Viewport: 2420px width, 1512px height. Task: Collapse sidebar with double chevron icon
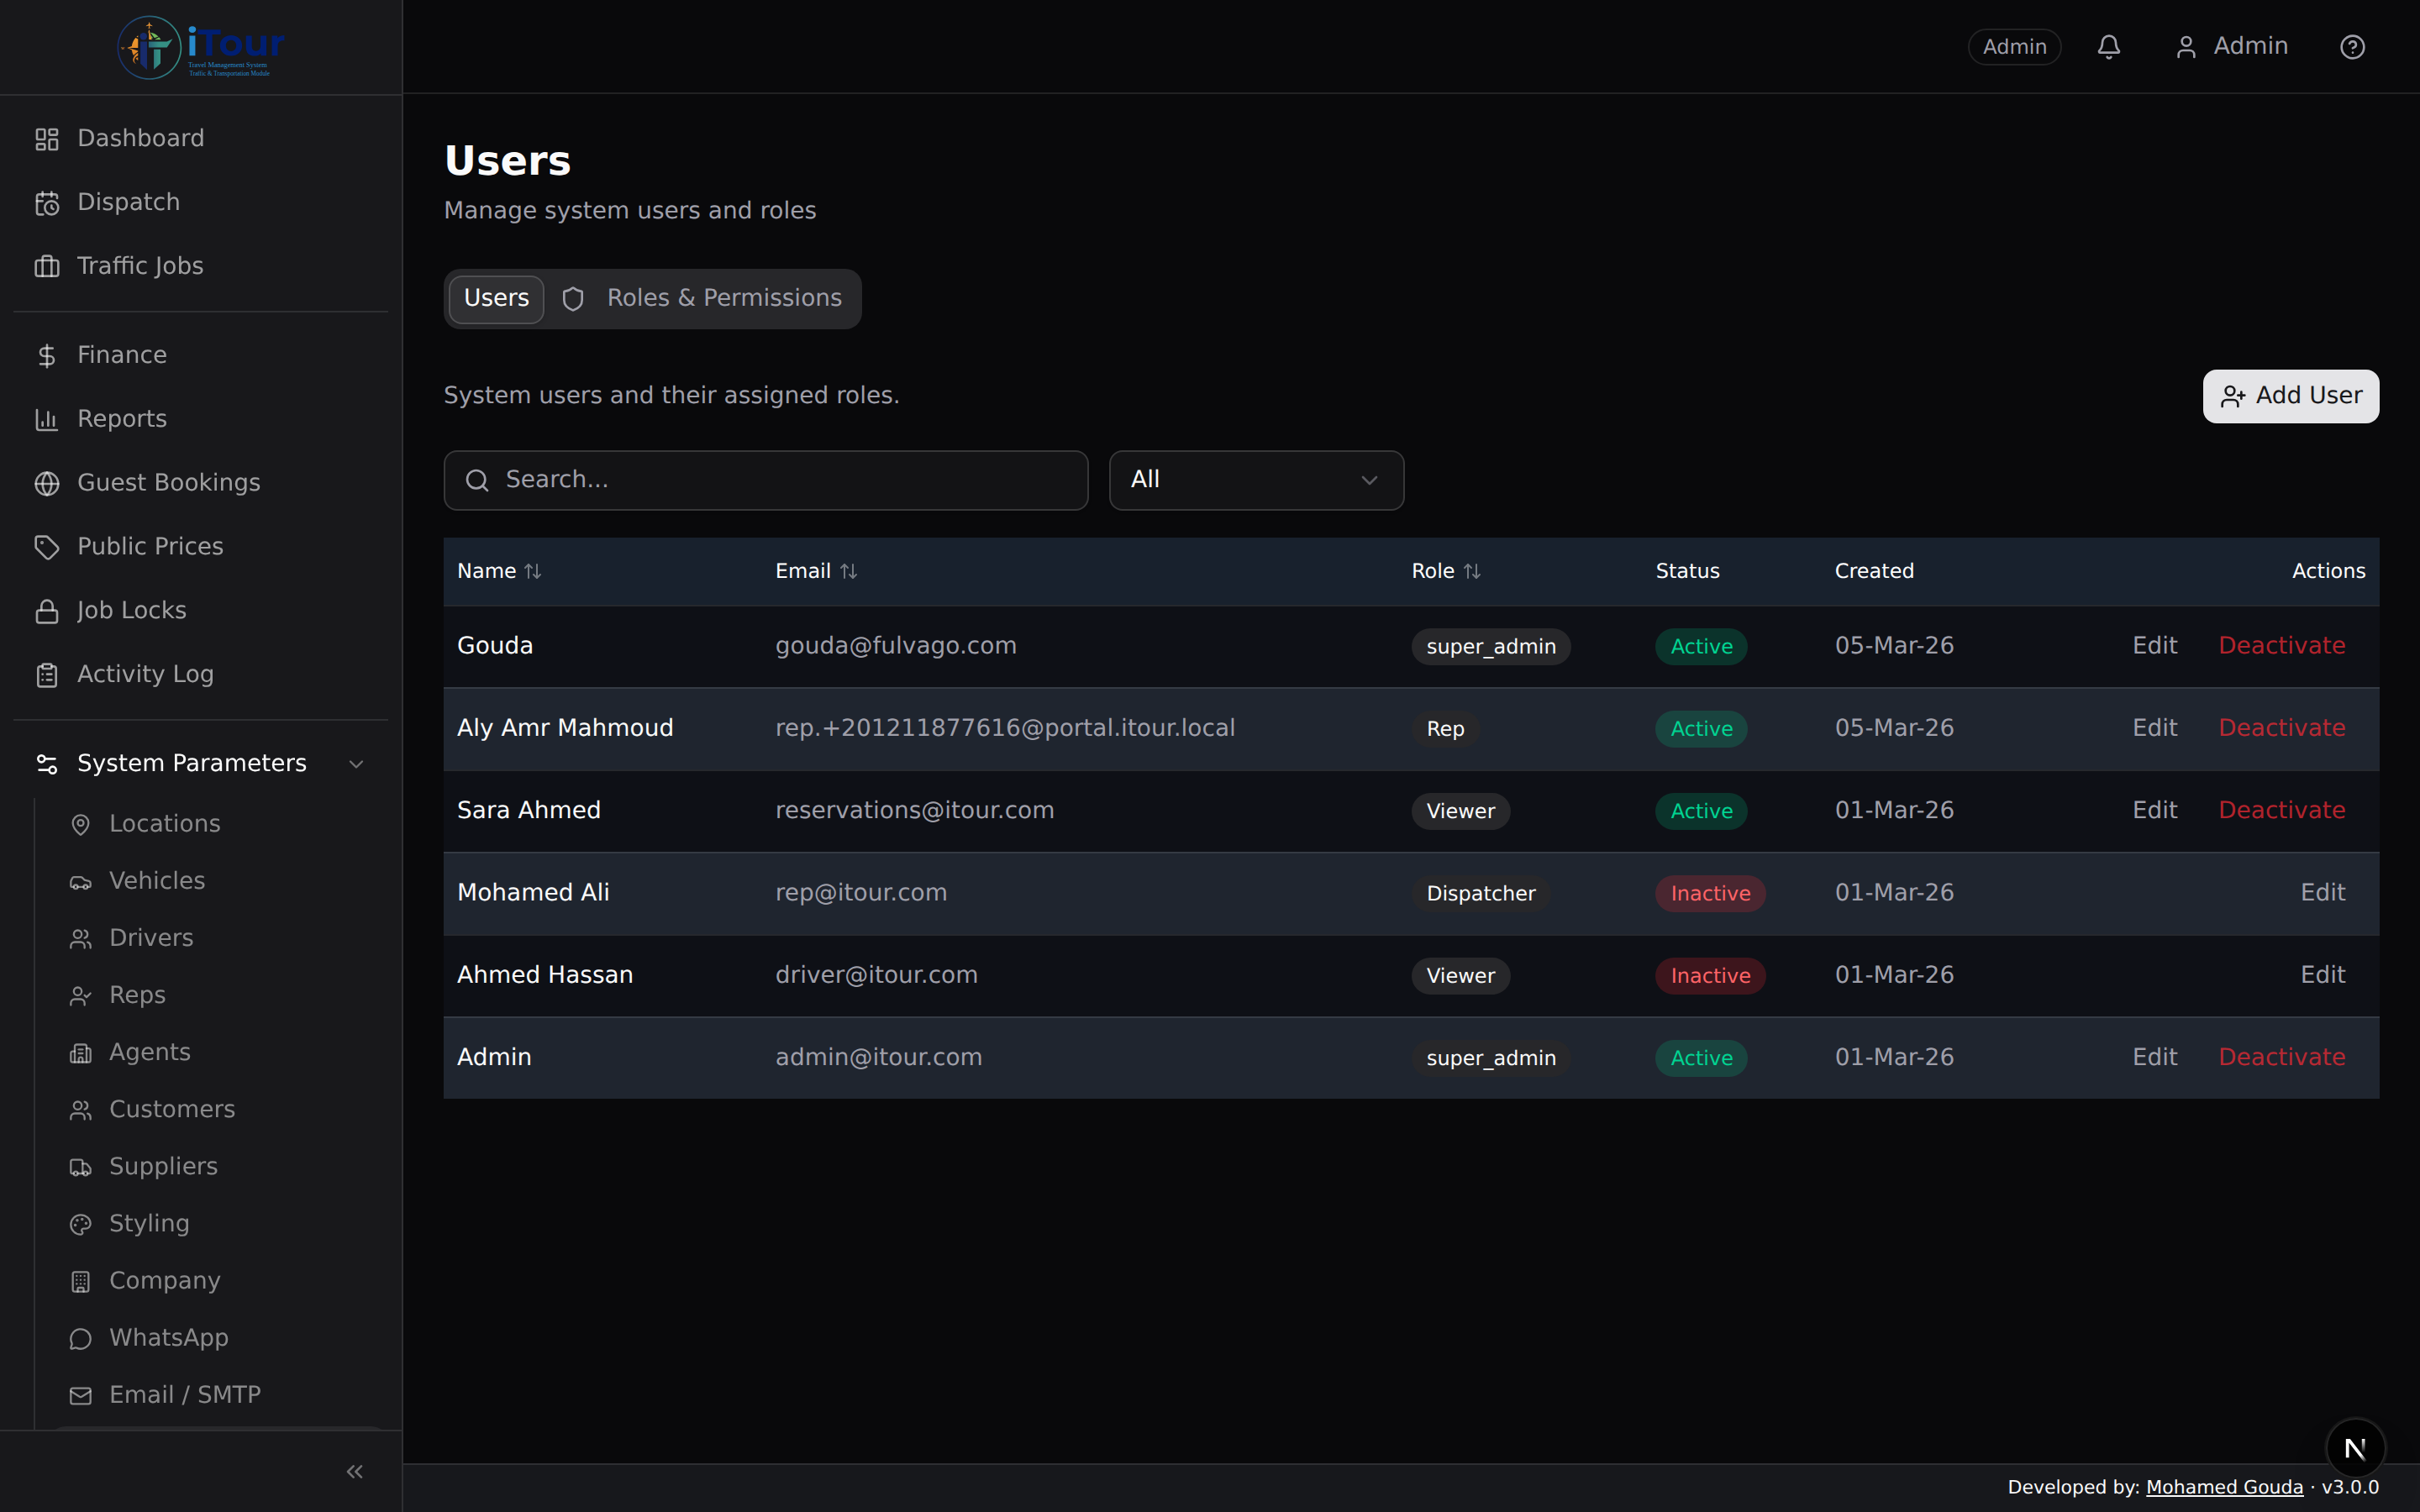click(x=354, y=1471)
